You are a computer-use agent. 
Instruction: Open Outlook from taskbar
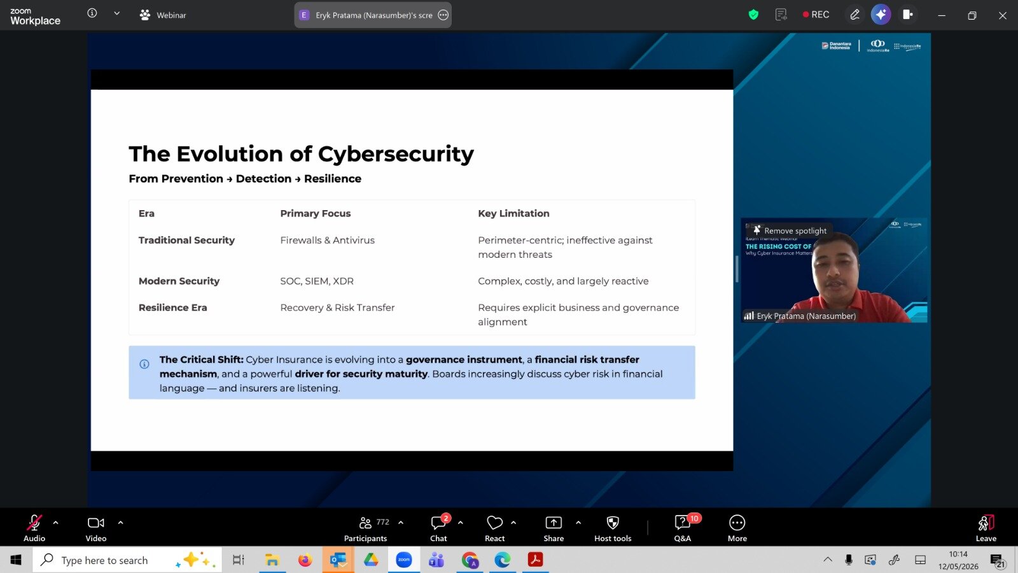coord(338,560)
